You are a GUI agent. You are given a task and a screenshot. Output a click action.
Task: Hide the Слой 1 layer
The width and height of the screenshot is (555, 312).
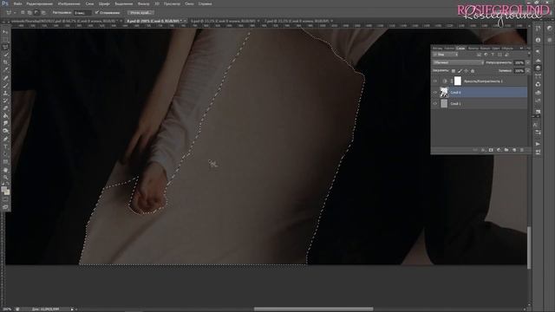click(x=435, y=104)
